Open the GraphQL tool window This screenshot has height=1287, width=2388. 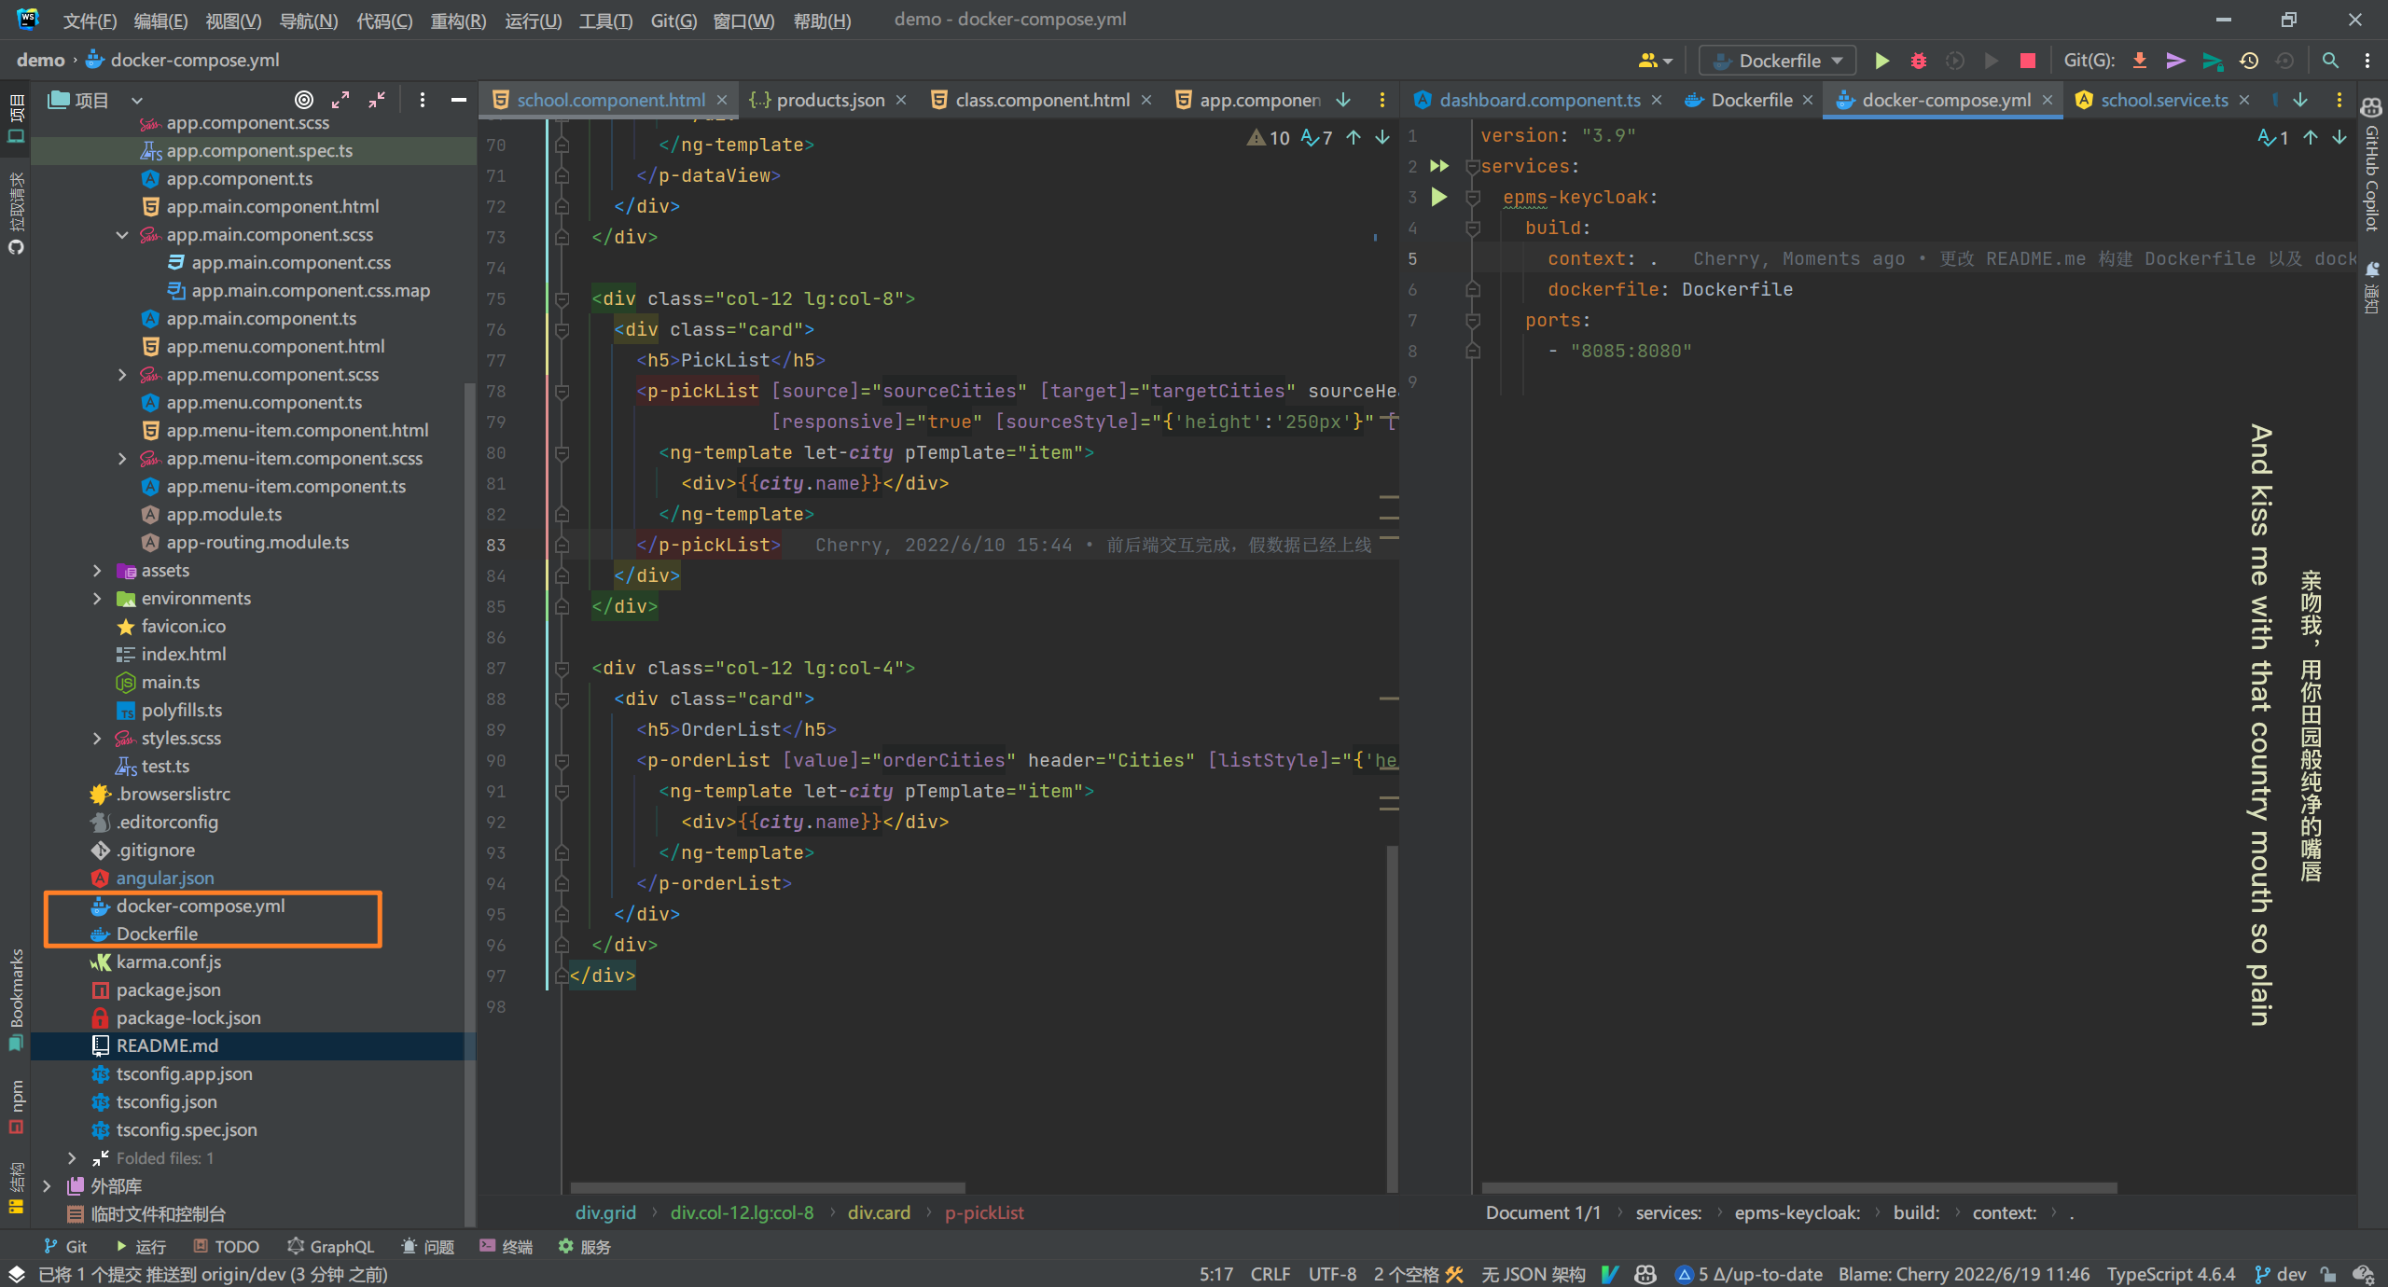[x=331, y=1247]
